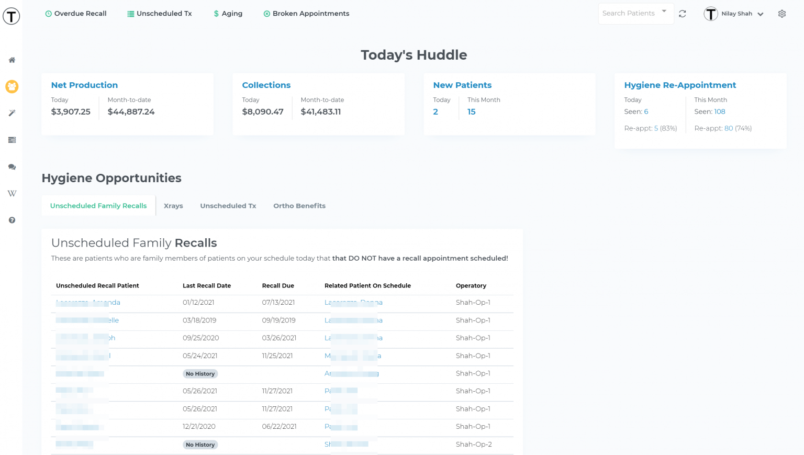Open the Nilay Shah user menu chevron

(x=760, y=14)
